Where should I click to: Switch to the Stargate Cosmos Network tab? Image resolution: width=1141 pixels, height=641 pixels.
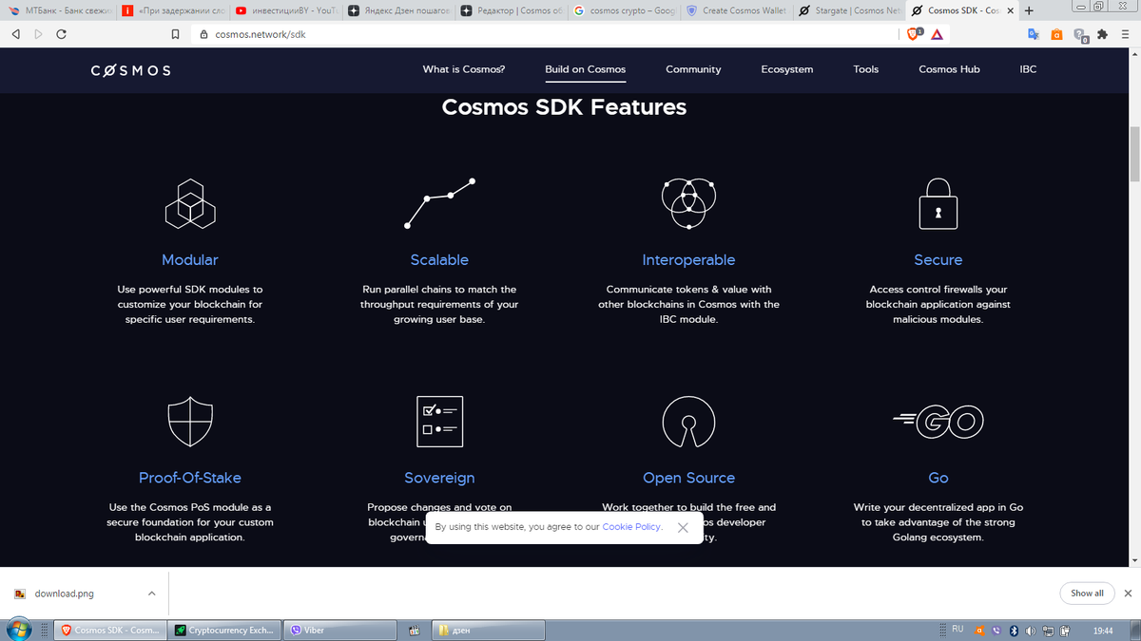tap(849, 10)
